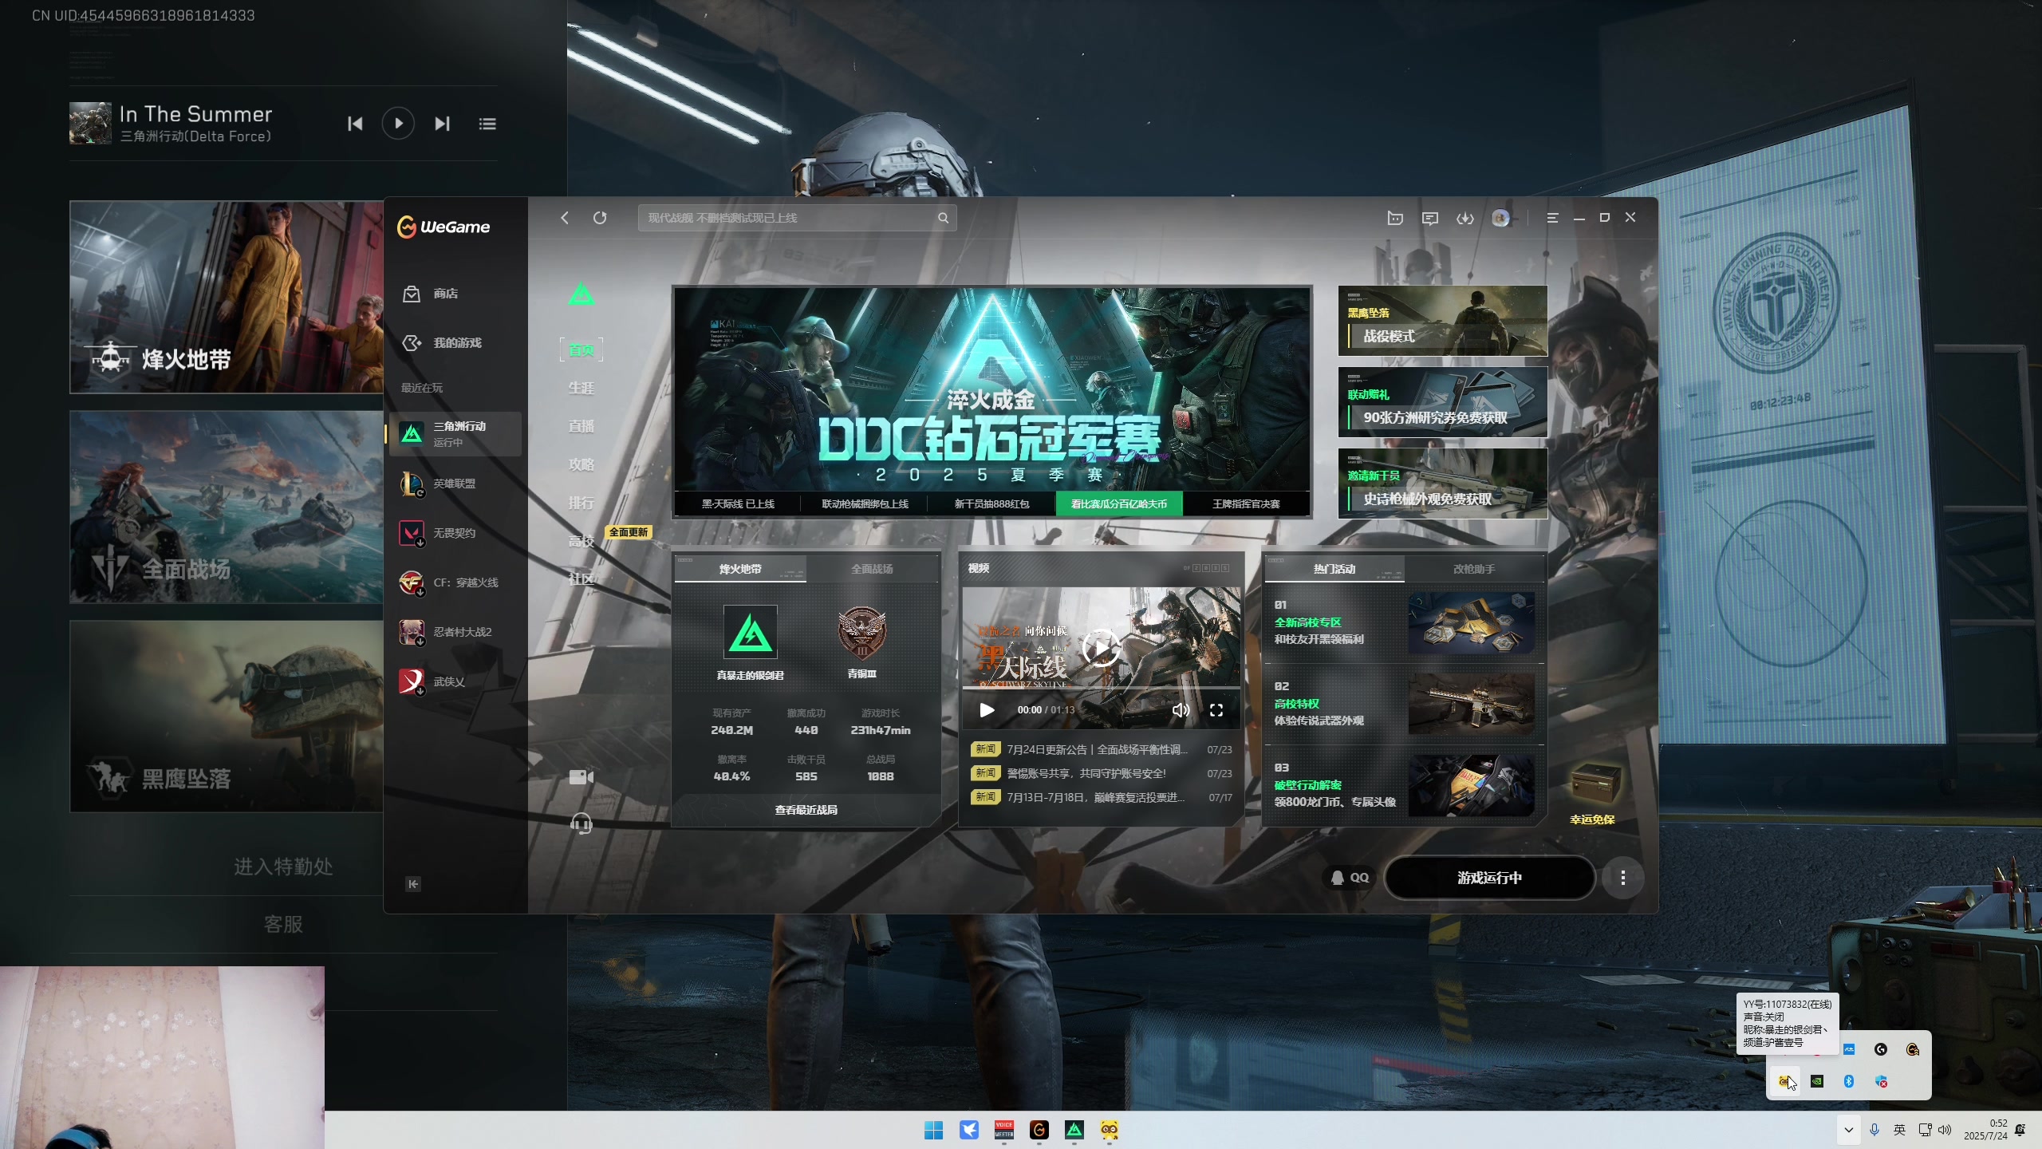Open news 7月13日-7月18日 巅峰赛

tap(1101, 797)
